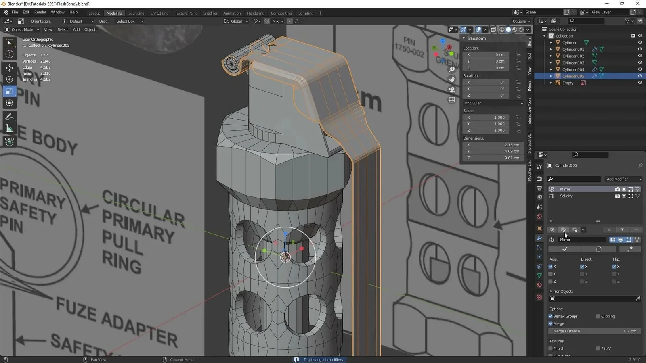
Task: Switch to orthographic grid view icon
Action: click(452, 100)
